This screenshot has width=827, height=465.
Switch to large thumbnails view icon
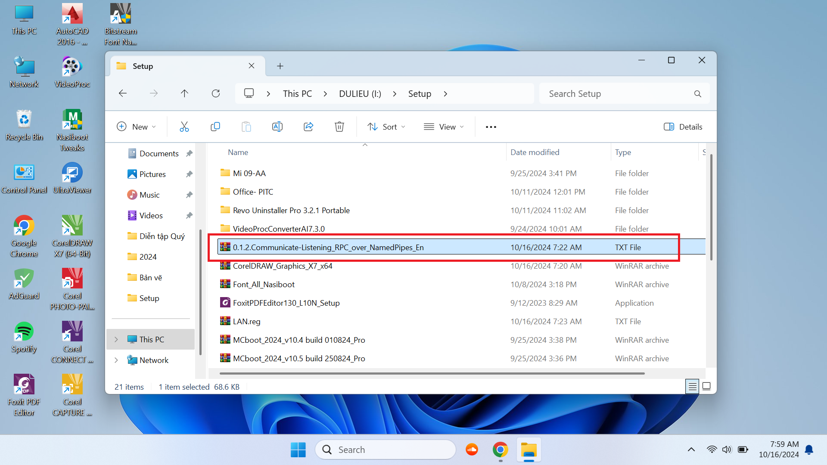(706, 386)
